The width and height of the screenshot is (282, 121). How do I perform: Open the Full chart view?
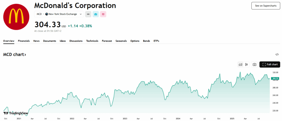pos(270,65)
